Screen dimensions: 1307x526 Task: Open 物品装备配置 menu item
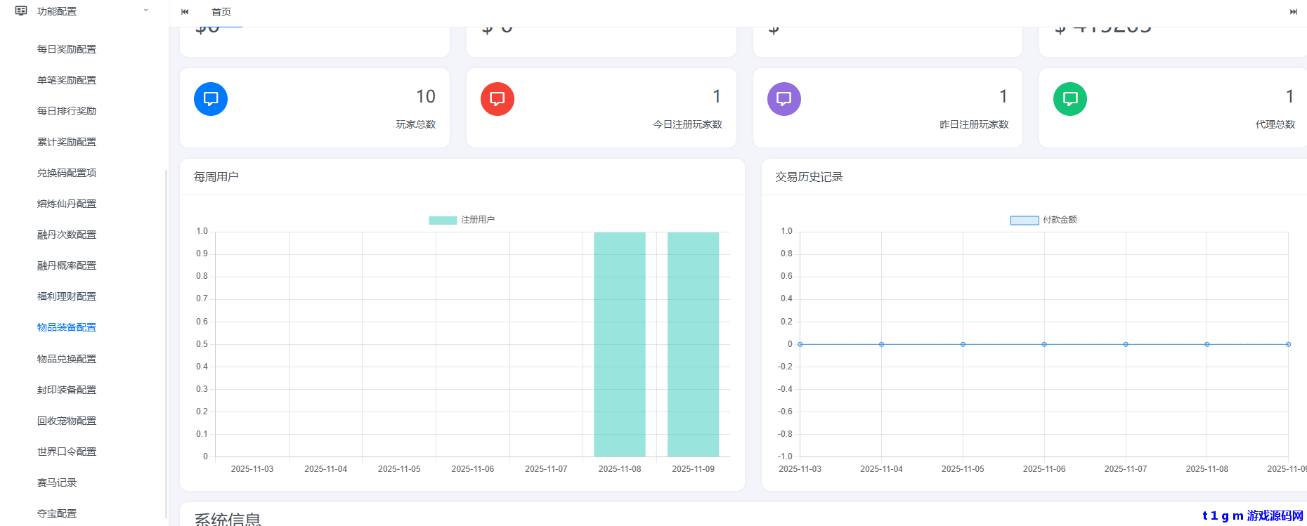pos(67,327)
